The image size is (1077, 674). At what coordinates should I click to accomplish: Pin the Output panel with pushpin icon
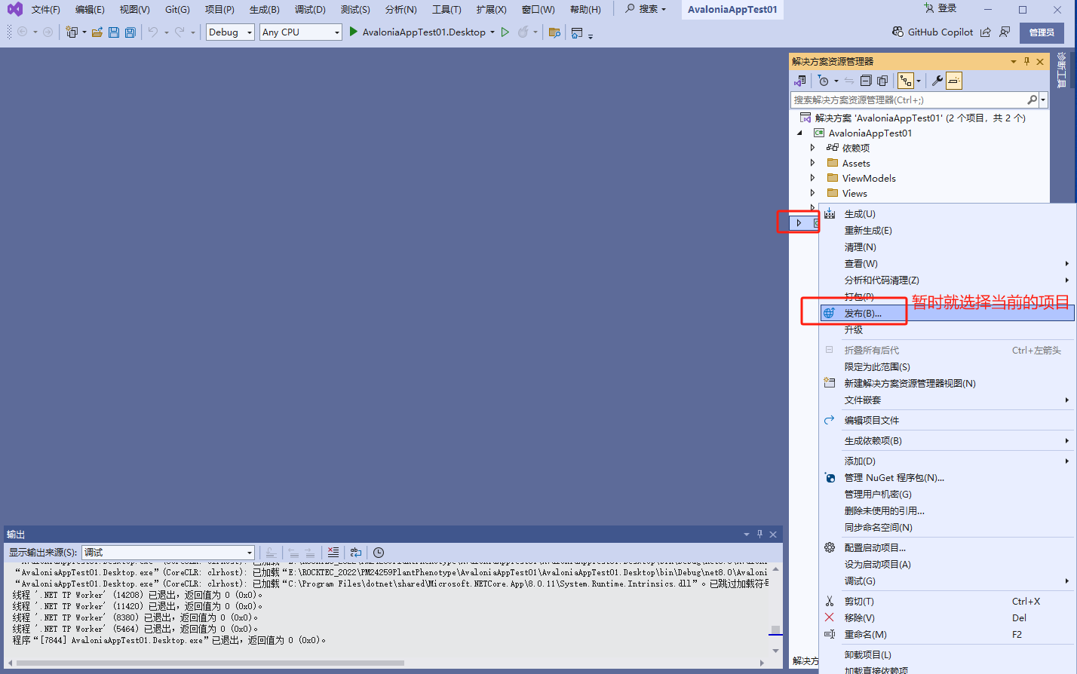tap(759, 535)
